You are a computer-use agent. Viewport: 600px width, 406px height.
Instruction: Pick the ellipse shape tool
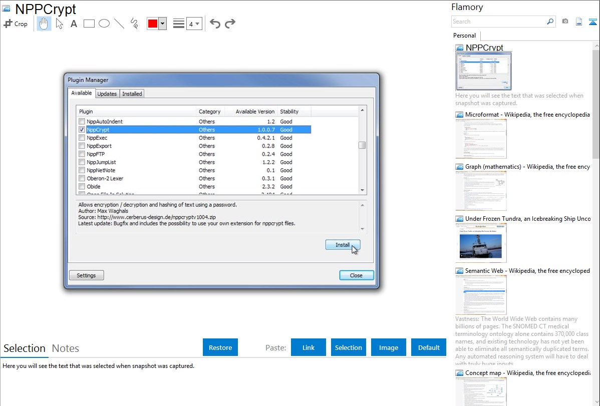click(x=104, y=24)
